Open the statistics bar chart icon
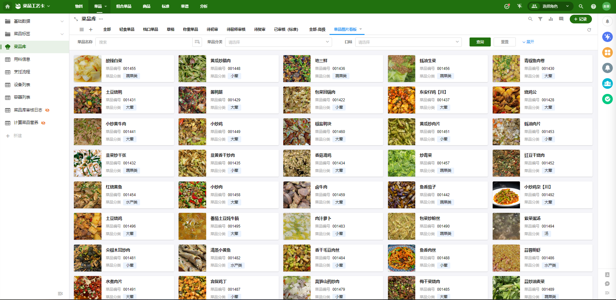 pos(550,19)
